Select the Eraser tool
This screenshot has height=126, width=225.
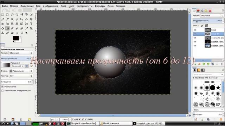(x=22, y=28)
